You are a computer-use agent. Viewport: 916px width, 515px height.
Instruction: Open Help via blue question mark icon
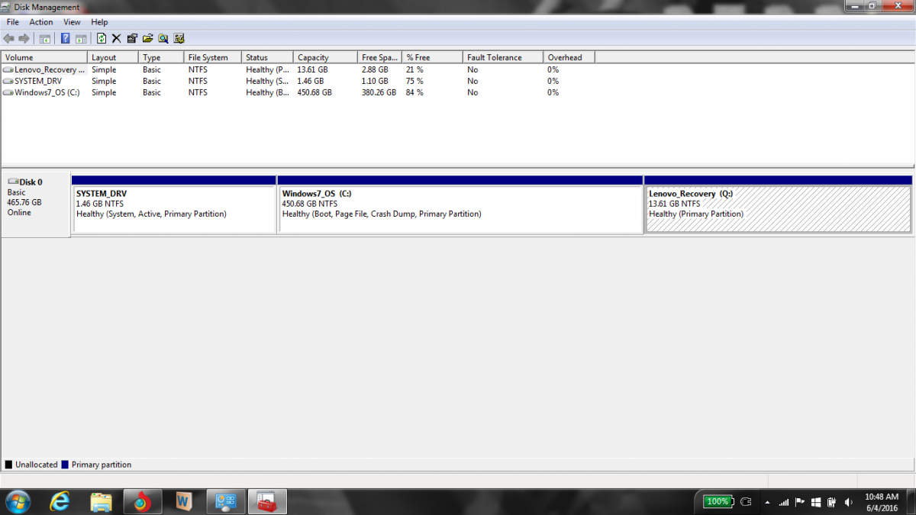coord(66,38)
